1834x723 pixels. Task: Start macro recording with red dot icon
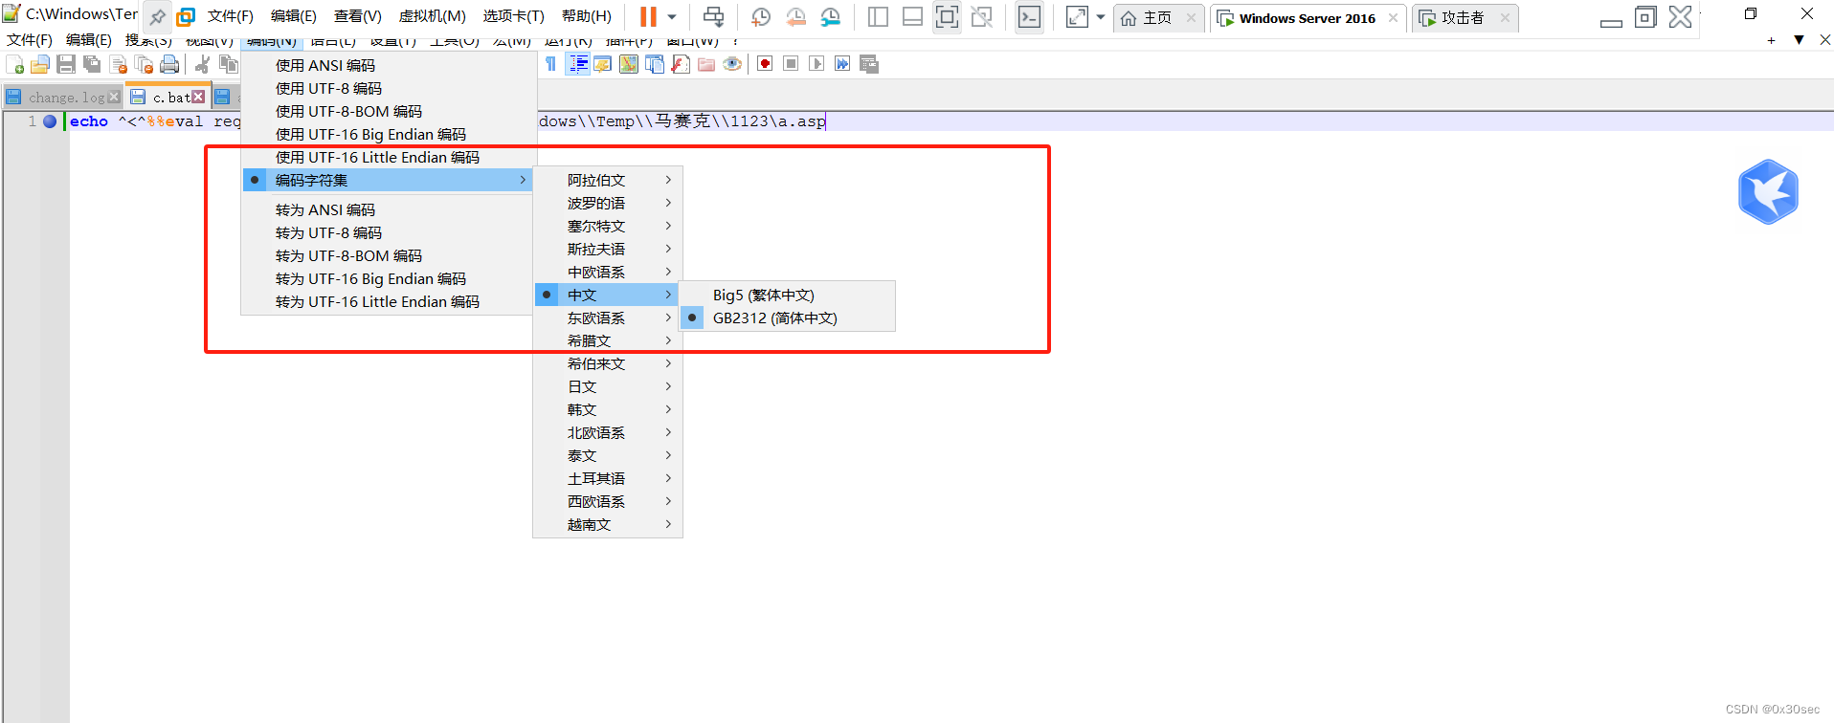click(x=765, y=64)
